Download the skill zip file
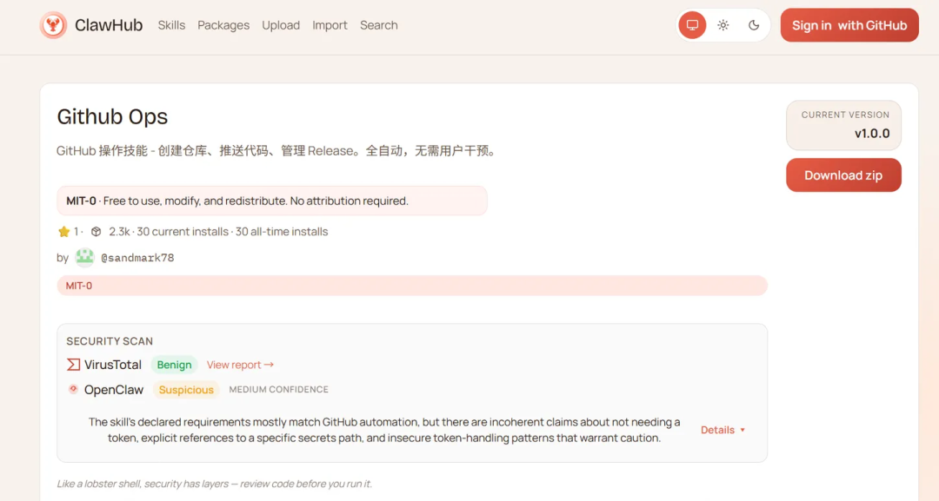The width and height of the screenshot is (939, 501). pos(843,175)
